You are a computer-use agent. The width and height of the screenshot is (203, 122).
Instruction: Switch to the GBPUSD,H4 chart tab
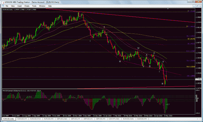pos(75,119)
